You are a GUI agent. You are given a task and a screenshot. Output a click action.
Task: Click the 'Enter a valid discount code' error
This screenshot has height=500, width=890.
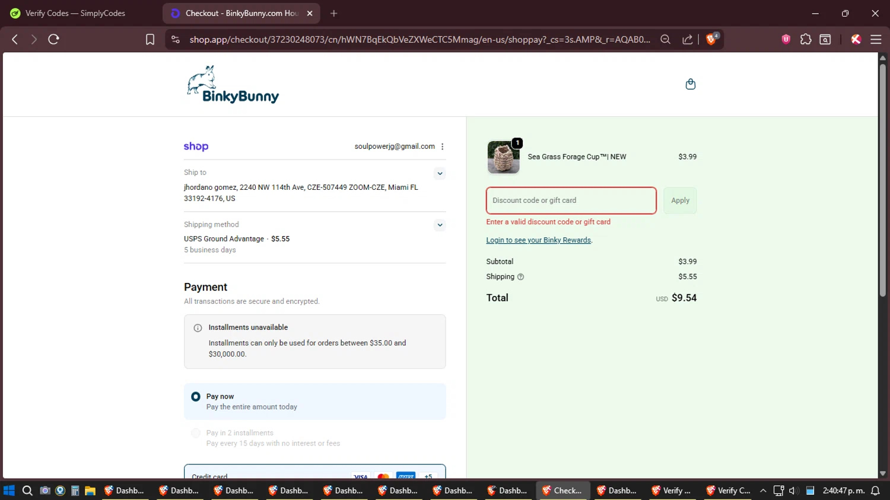click(548, 222)
